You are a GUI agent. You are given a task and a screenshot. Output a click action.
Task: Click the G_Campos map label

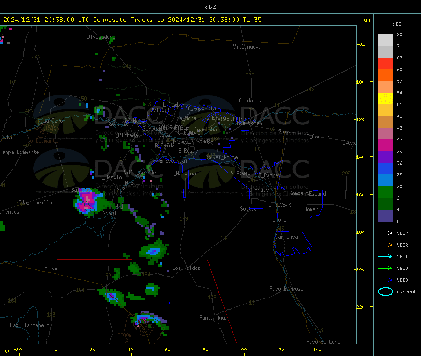pyautogui.click(x=318, y=137)
